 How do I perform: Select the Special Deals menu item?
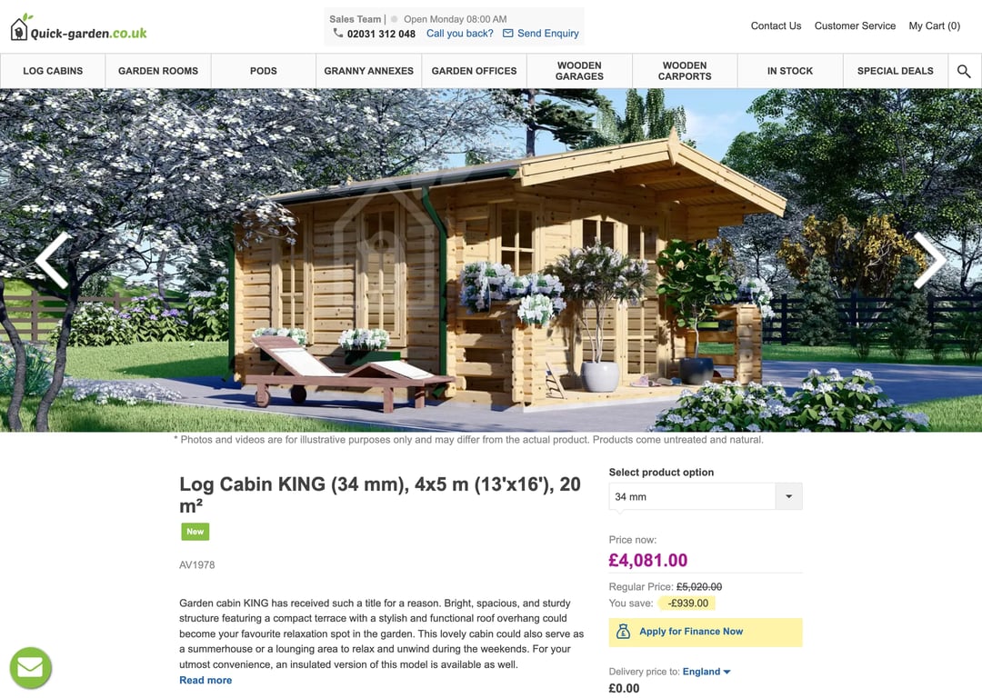click(x=895, y=71)
